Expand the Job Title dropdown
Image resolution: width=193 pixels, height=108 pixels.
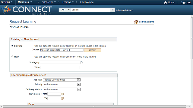tap(79, 80)
